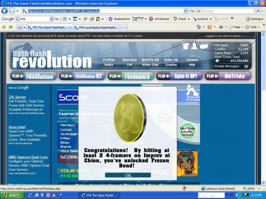Screen dimensions: 266x199
Task: Click the Add to Favorites star-plus icon
Action: [11, 27]
